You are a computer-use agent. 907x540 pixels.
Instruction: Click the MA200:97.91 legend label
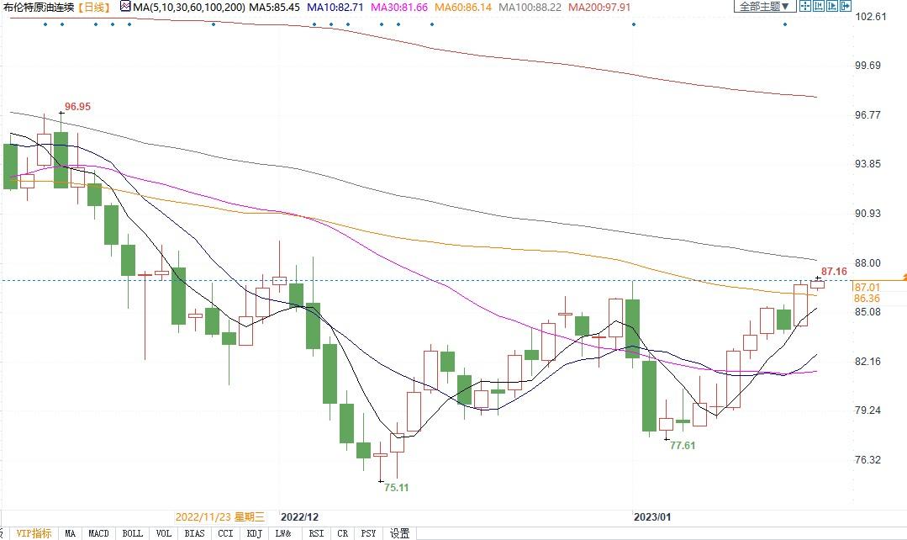coord(599,8)
